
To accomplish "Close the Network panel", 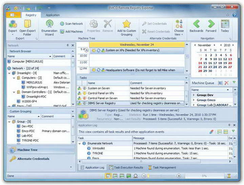I will click(73, 45).
